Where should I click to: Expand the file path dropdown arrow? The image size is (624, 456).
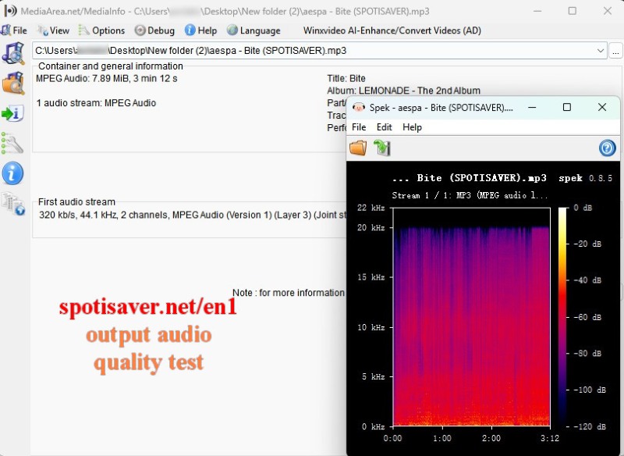coord(601,51)
